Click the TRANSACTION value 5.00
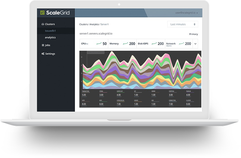 (84, 95)
